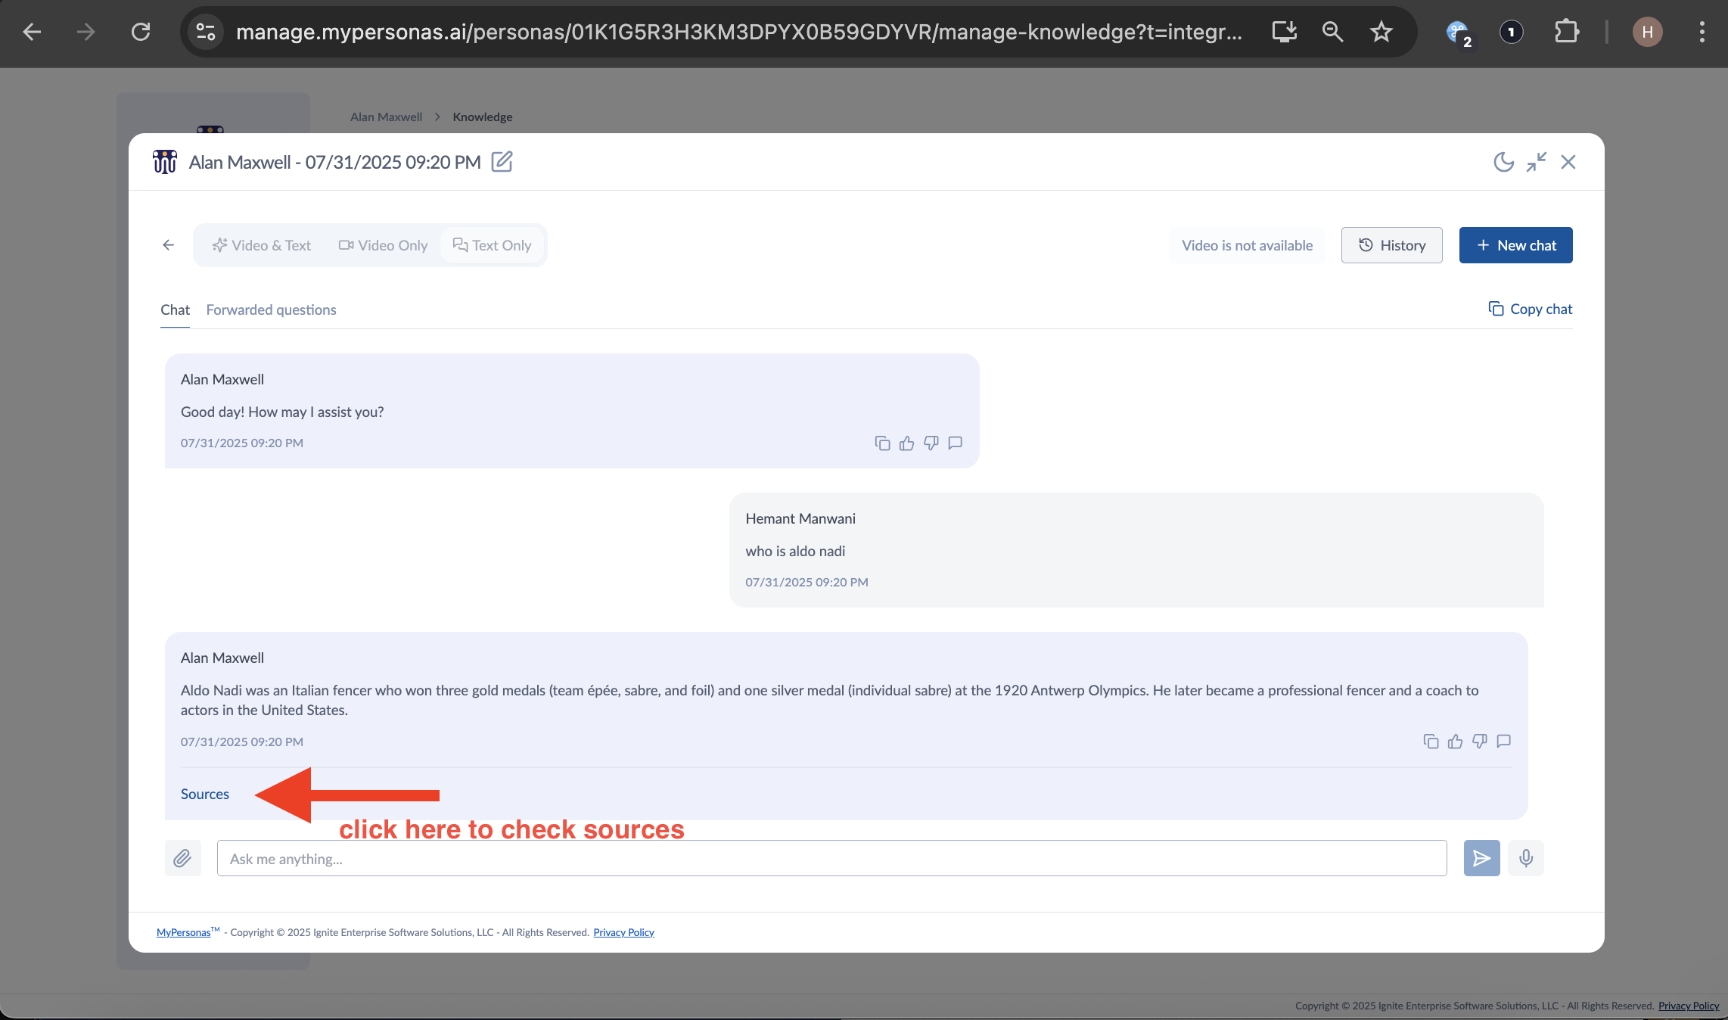This screenshot has height=1020, width=1728.
Task: Send message with paper plane button
Action: tap(1481, 858)
